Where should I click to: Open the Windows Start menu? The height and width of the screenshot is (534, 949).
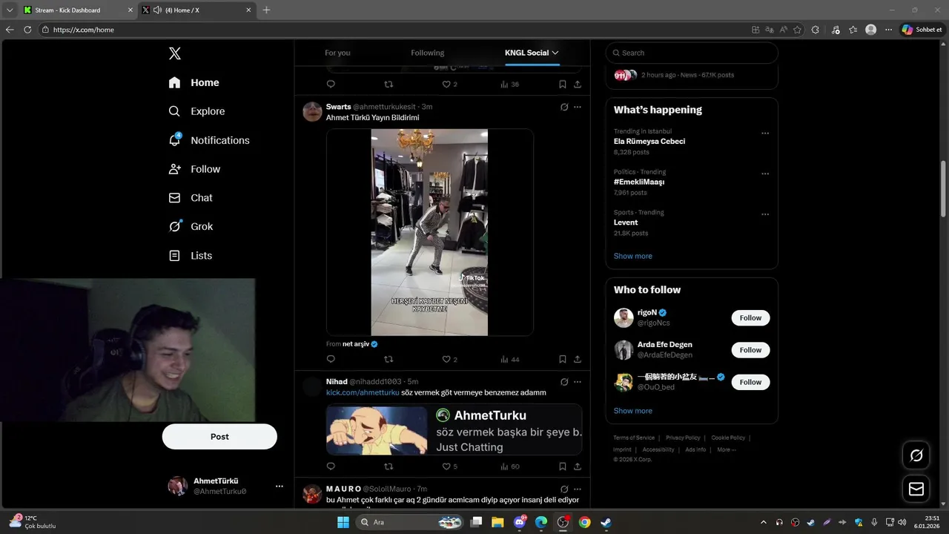[x=343, y=522]
